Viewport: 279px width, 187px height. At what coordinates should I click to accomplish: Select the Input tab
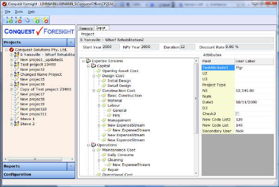(x=101, y=28)
